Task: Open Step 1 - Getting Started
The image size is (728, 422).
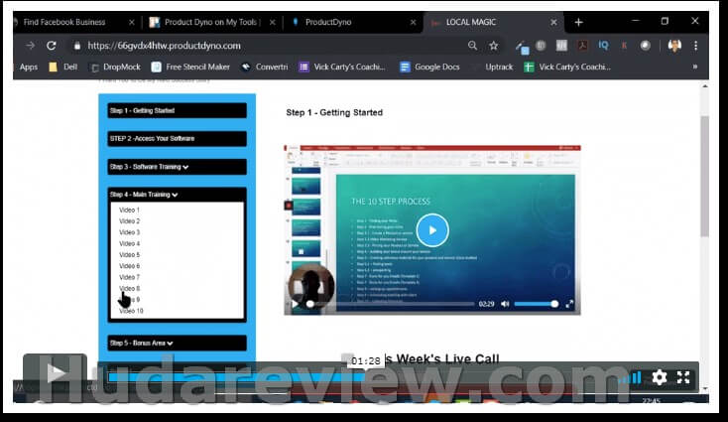Action: tap(177, 110)
